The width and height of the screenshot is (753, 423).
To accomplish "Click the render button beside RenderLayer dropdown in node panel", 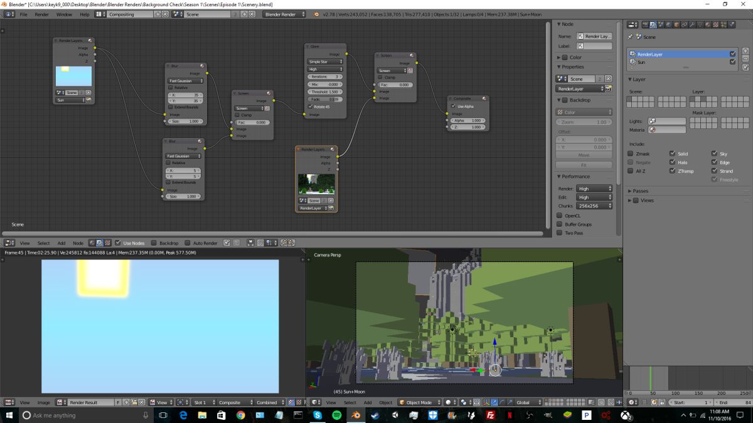I will click(x=607, y=88).
